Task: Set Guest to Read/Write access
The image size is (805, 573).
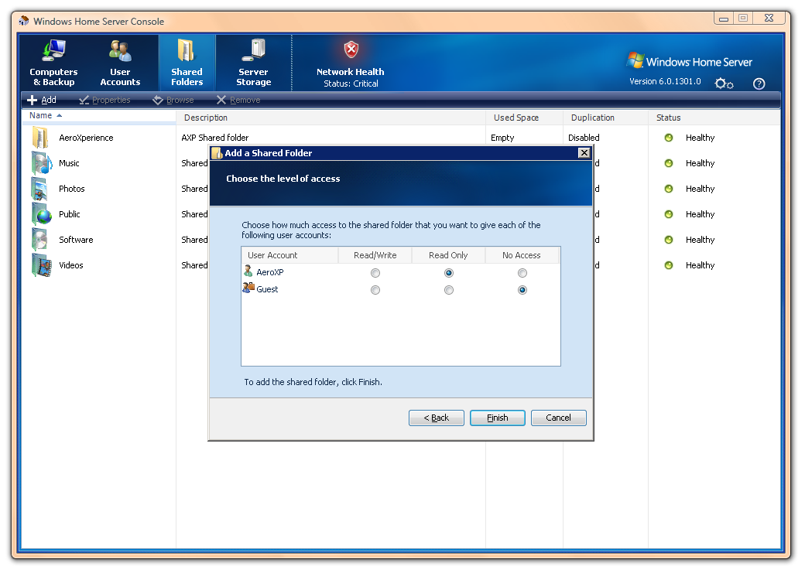Action: click(375, 290)
